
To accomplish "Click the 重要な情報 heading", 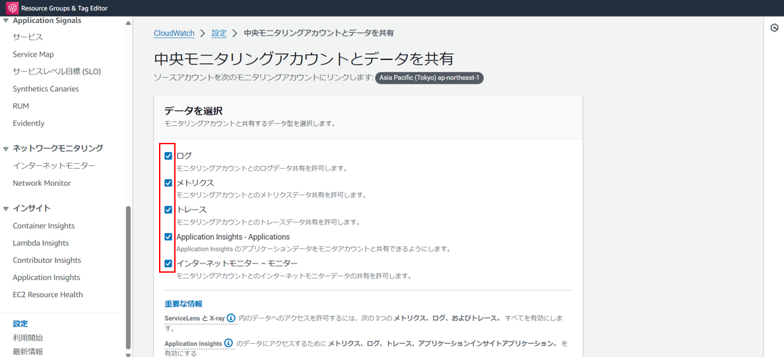I will click(183, 304).
